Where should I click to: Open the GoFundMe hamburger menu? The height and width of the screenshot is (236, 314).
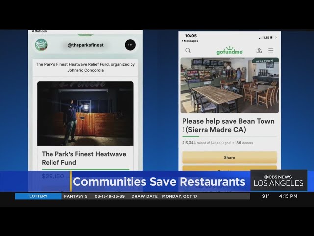[x=271, y=50]
